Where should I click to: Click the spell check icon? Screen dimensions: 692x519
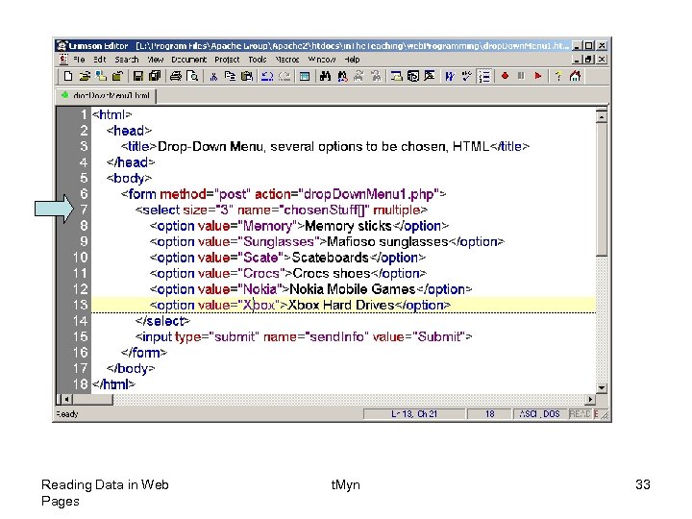point(467,76)
